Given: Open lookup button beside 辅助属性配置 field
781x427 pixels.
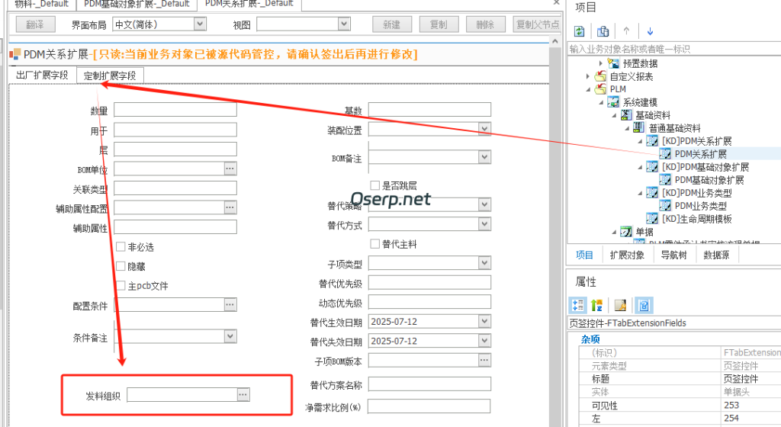Looking at the screenshot, I should 230,207.
